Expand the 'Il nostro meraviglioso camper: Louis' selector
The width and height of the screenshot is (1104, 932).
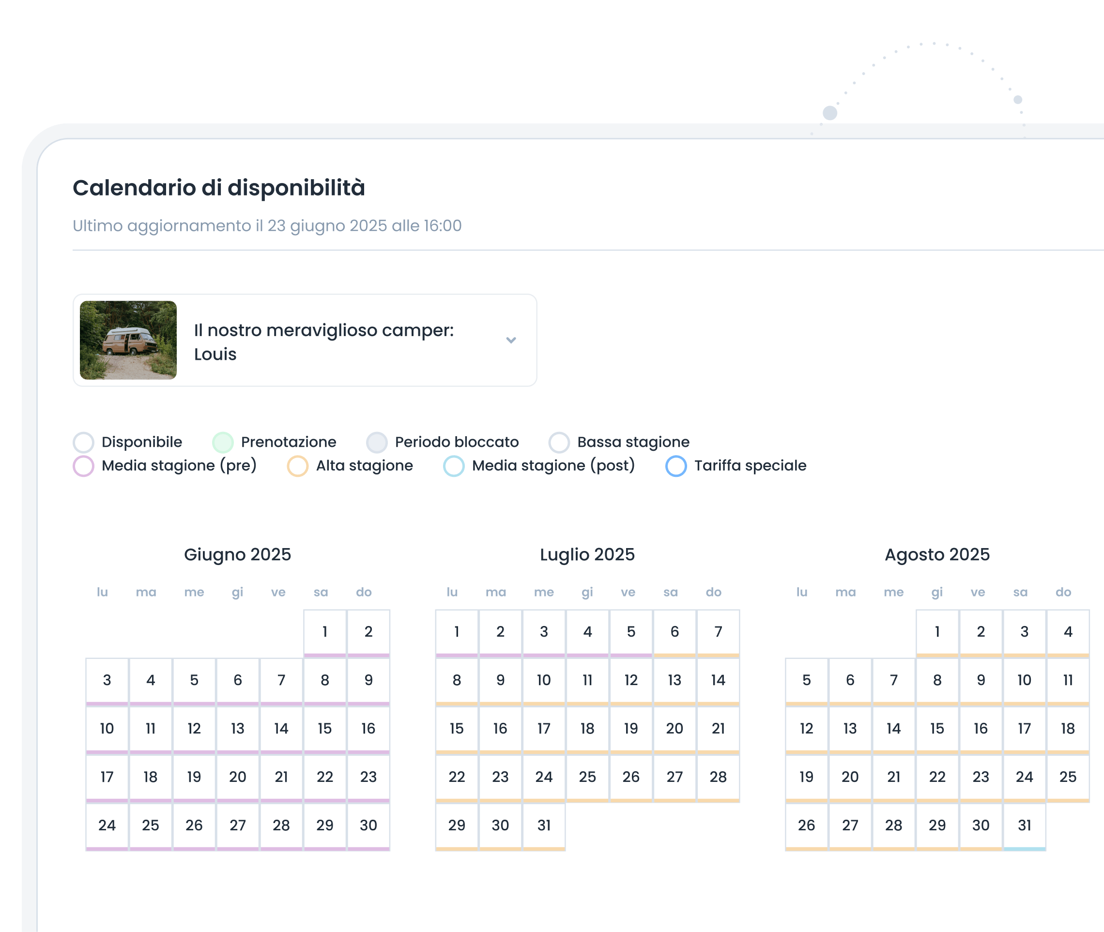click(x=510, y=340)
